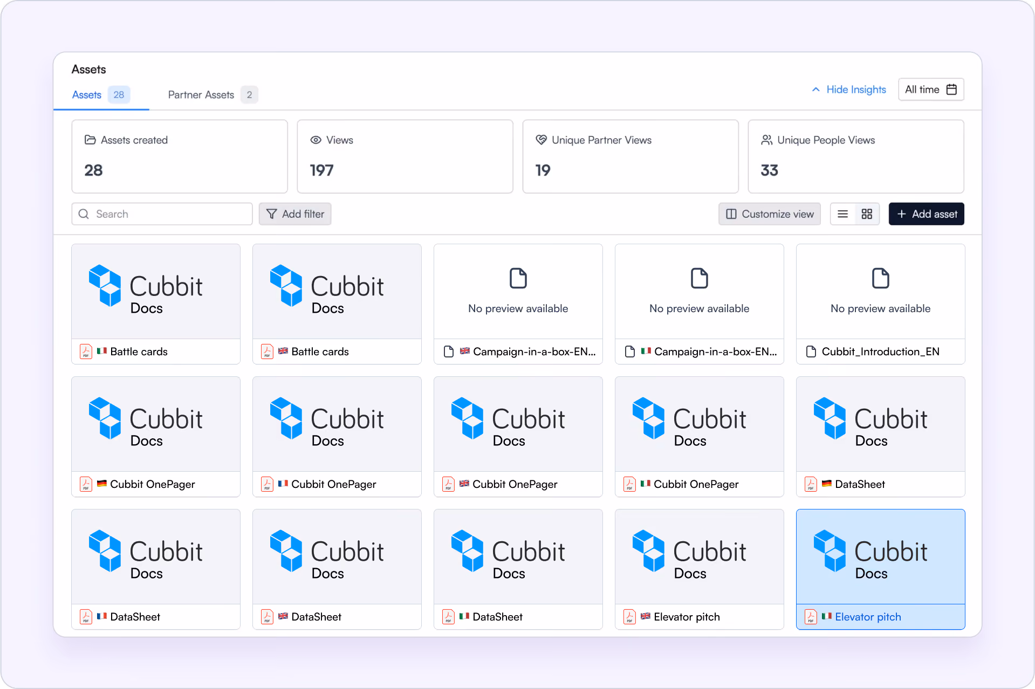1035x689 pixels.
Task: Click the handshake heart icon beside Unique Partner Views
Action: [541, 140]
